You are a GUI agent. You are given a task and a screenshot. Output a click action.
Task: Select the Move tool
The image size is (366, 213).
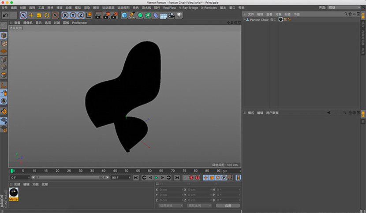31,15
